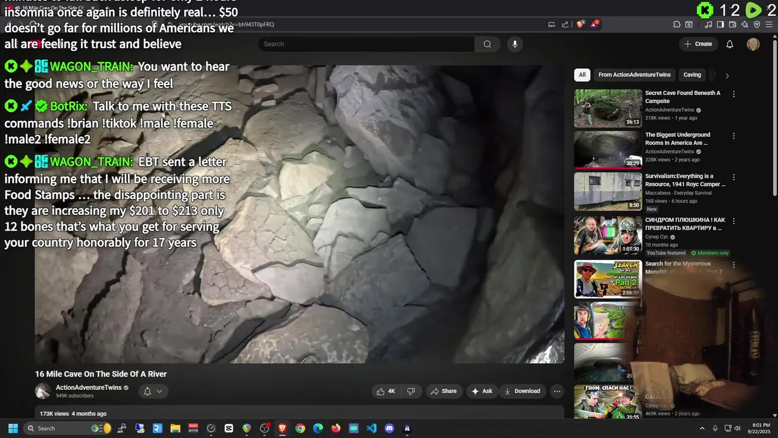Click the Ask button below video
The image size is (778, 438).
(x=481, y=391)
